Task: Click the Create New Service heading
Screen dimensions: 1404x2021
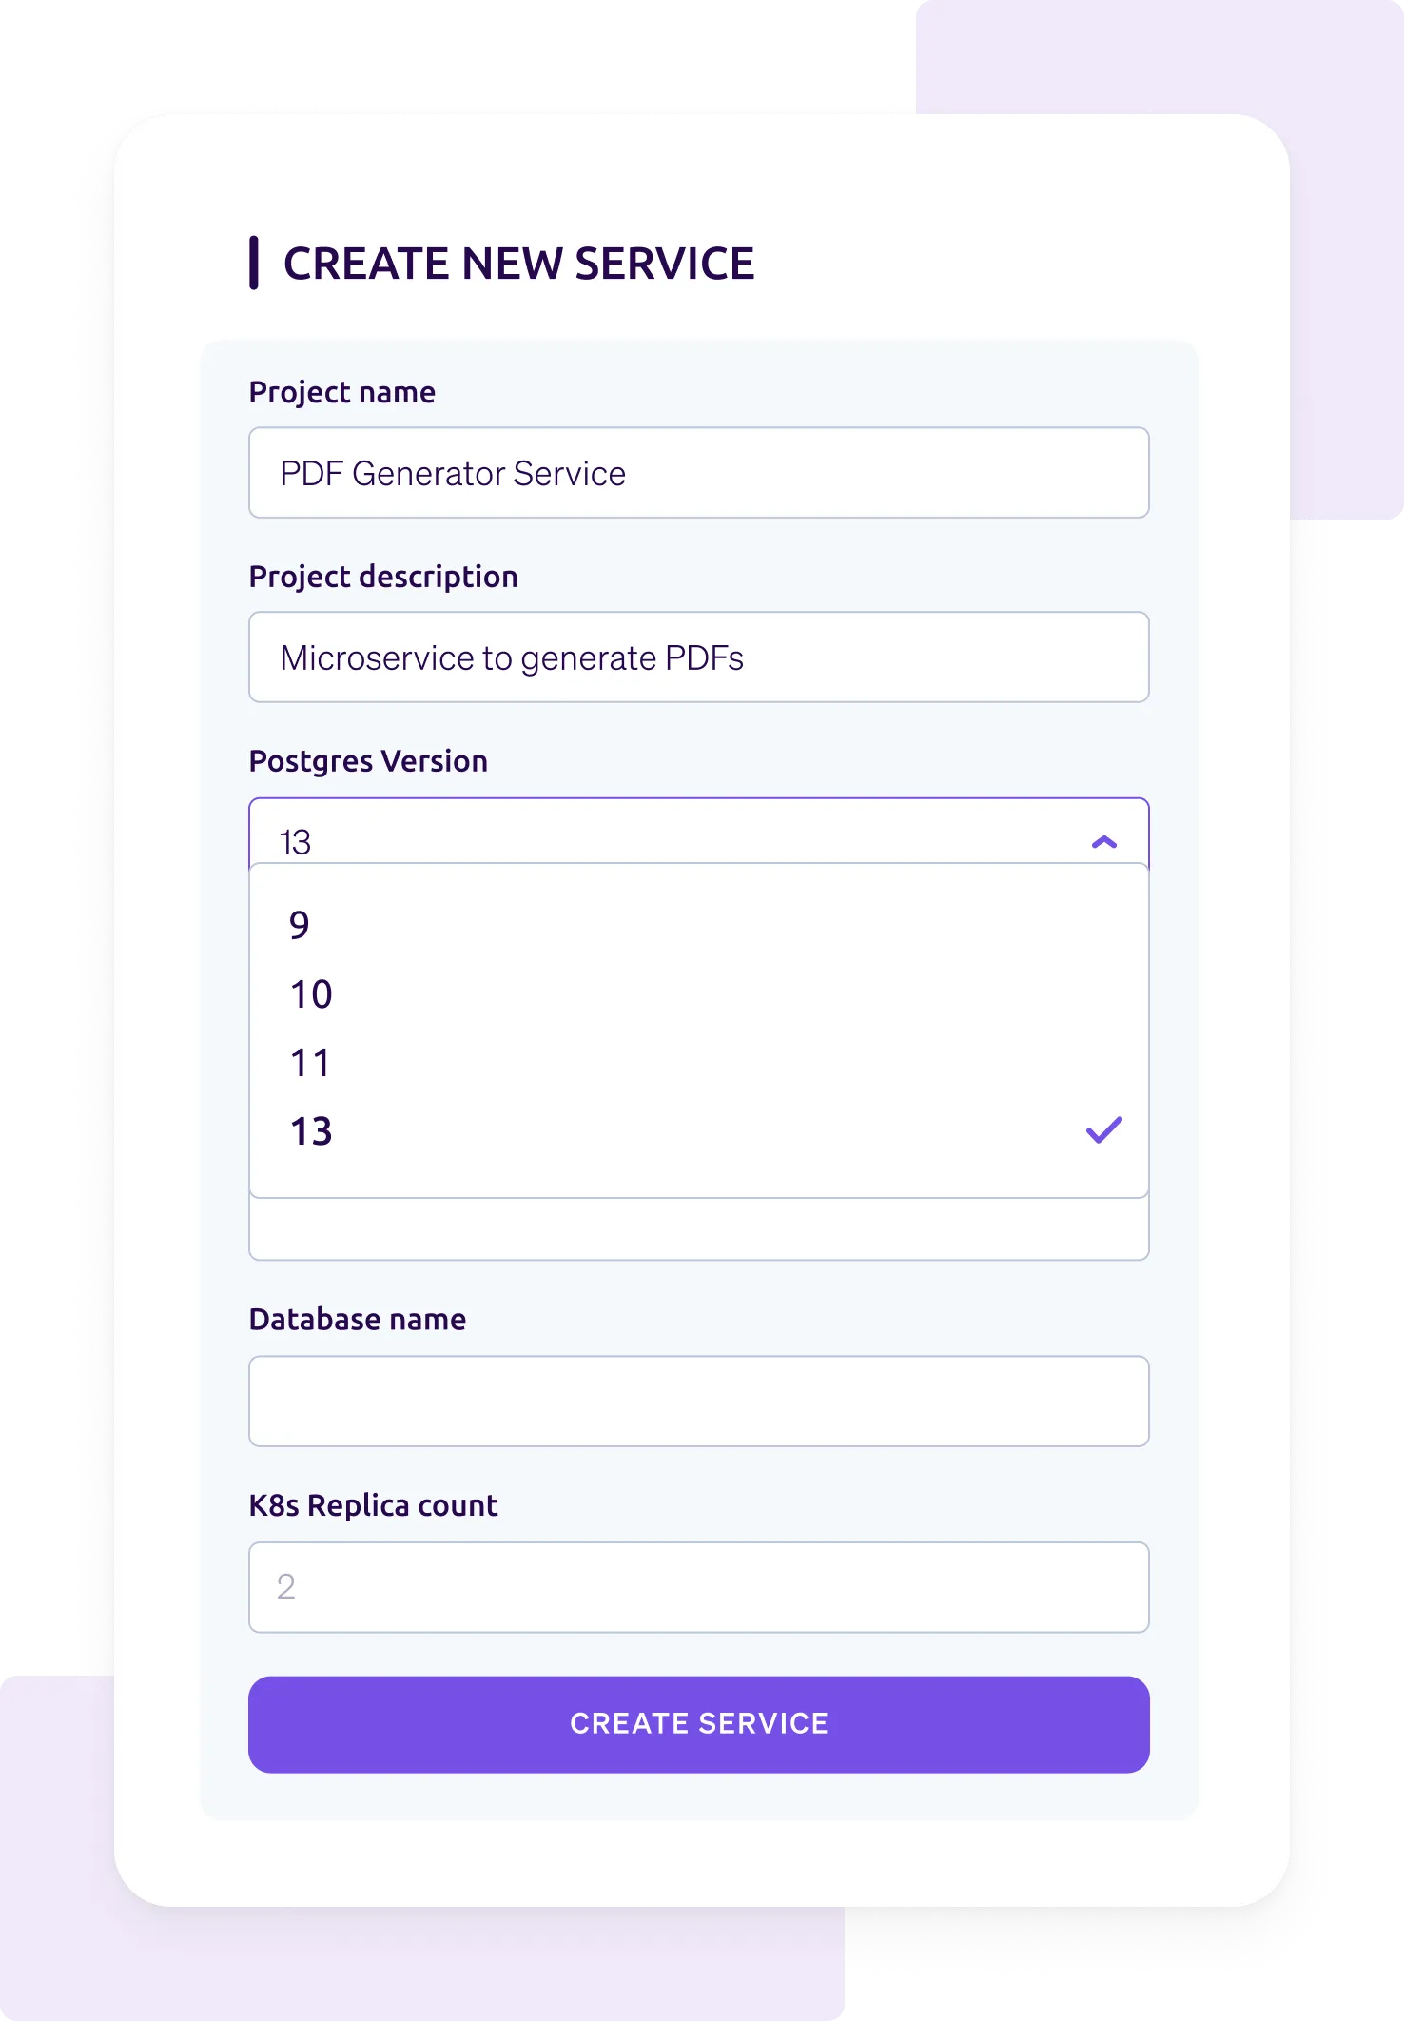Action: [518, 264]
